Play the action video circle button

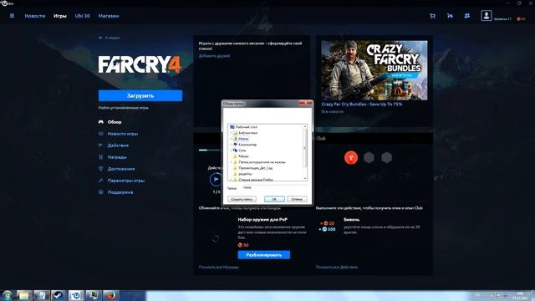pyautogui.click(x=216, y=179)
